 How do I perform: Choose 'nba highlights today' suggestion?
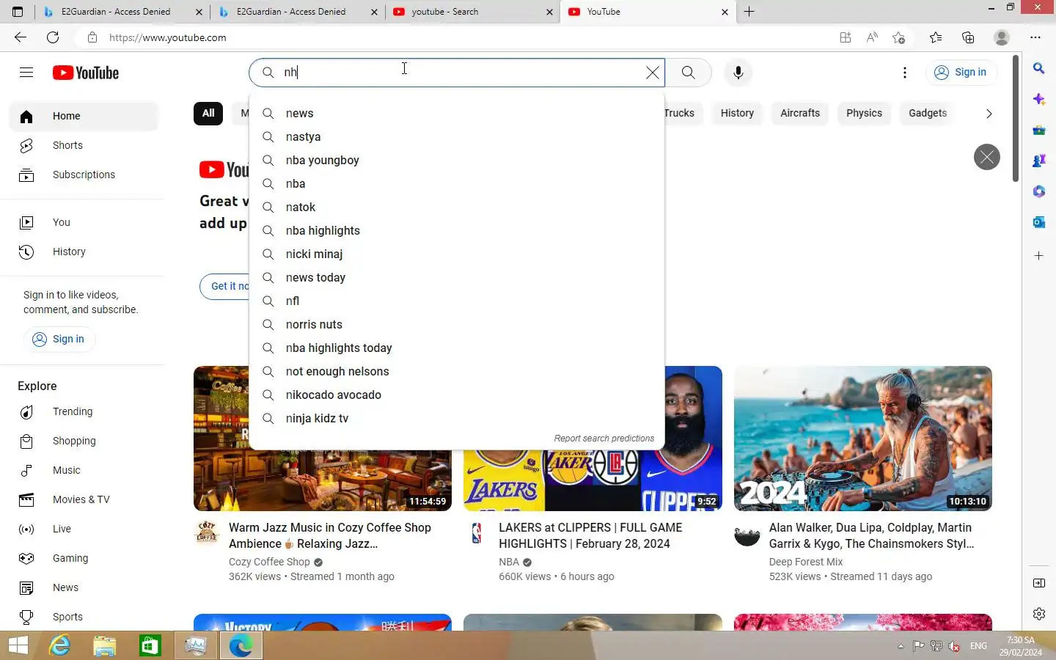point(457,348)
